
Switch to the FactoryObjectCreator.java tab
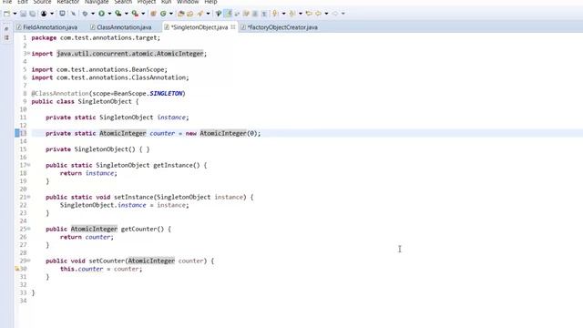[280, 27]
